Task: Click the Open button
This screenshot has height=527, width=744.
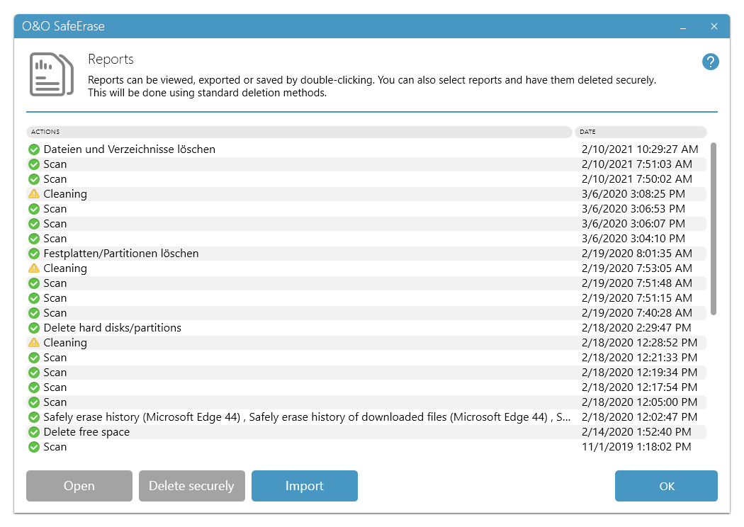Action: point(79,486)
